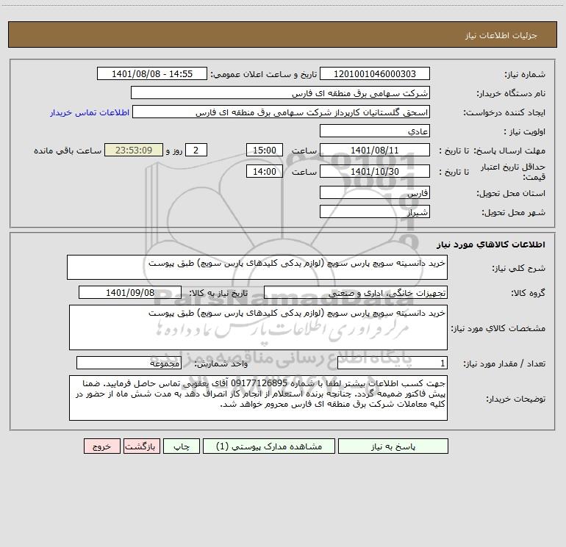The width and height of the screenshot is (566, 547).
Task: Click the quantity field showing 1
Action: [393, 363]
